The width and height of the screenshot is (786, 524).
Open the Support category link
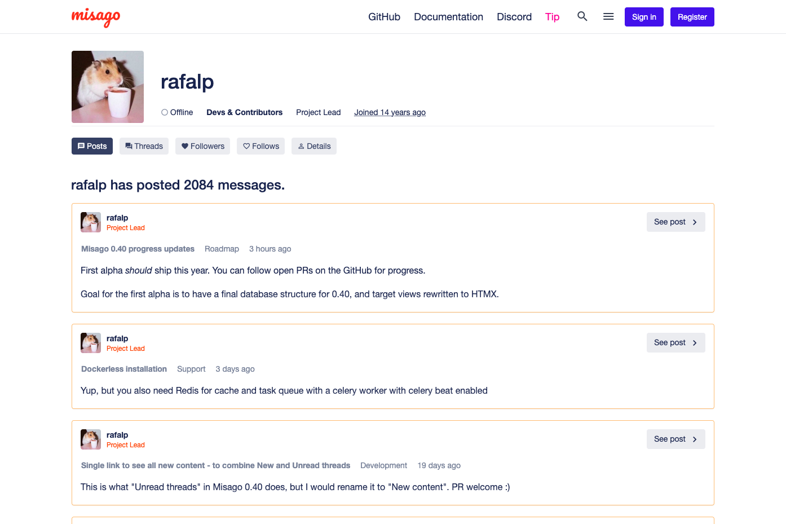(191, 369)
